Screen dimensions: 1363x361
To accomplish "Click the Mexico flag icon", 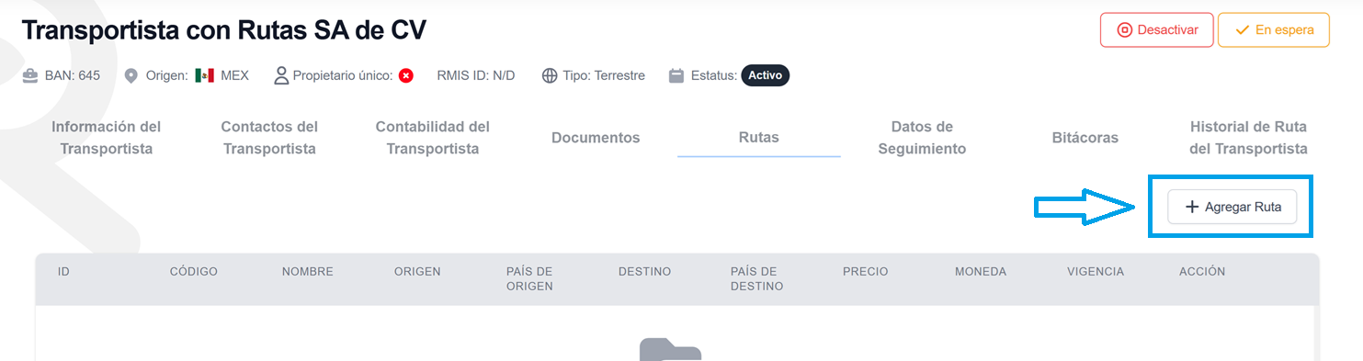I will coord(204,75).
